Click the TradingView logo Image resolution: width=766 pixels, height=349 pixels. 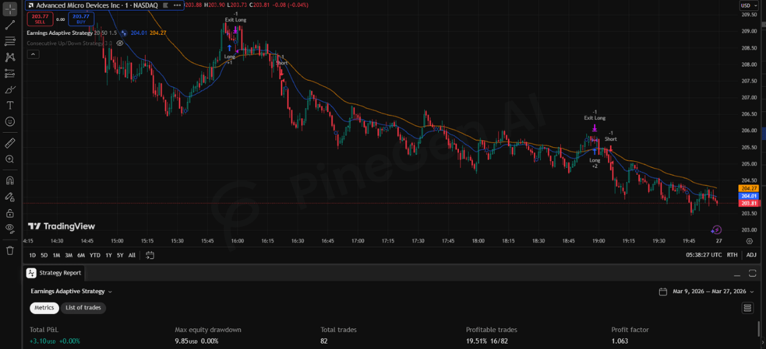pyautogui.click(x=62, y=226)
